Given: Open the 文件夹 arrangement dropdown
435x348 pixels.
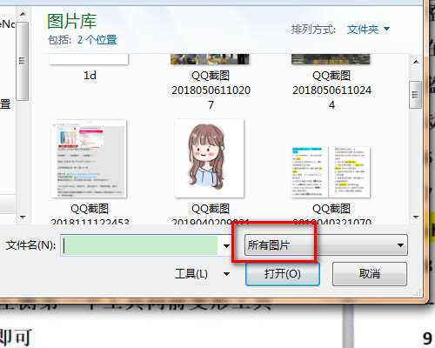Looking at the screenshot, I should tap(368, 29).
